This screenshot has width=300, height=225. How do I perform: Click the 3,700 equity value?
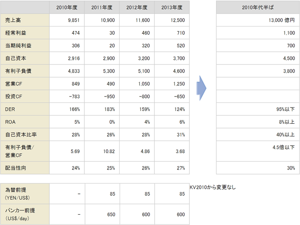tap(179, 58)
